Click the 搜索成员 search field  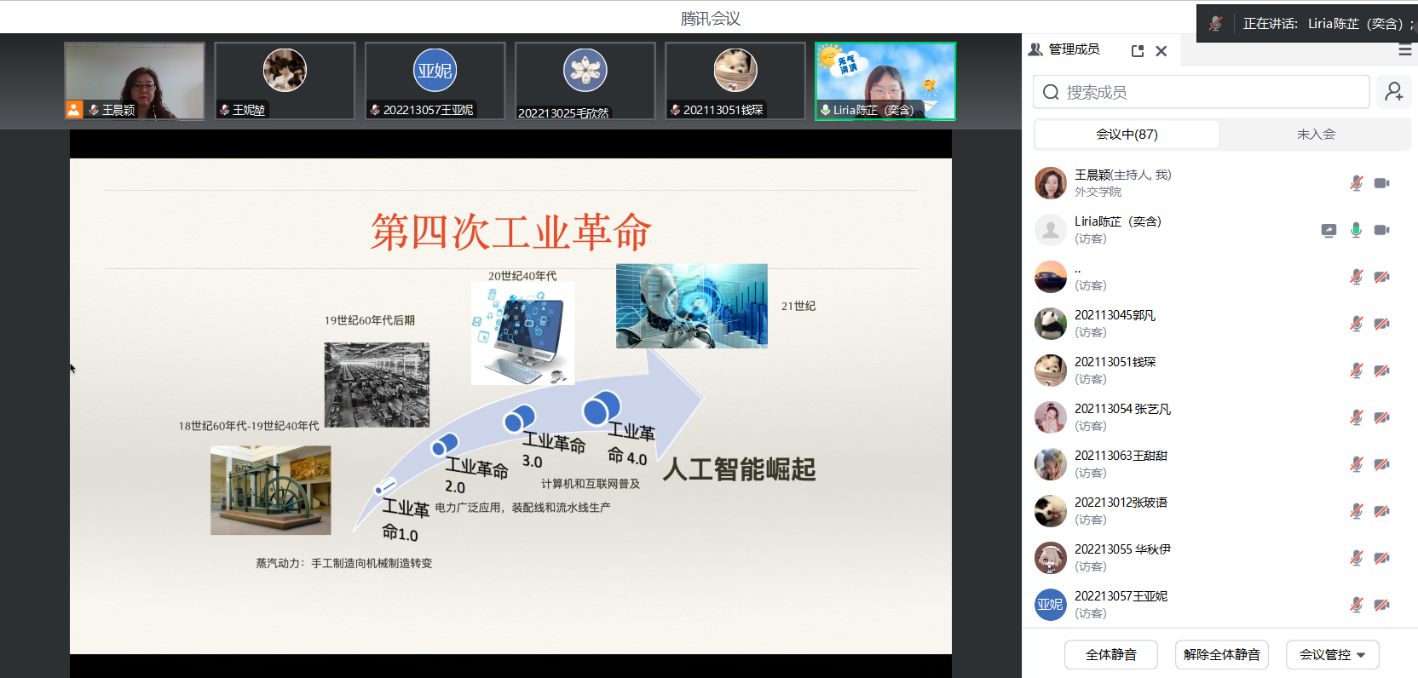1202,92
